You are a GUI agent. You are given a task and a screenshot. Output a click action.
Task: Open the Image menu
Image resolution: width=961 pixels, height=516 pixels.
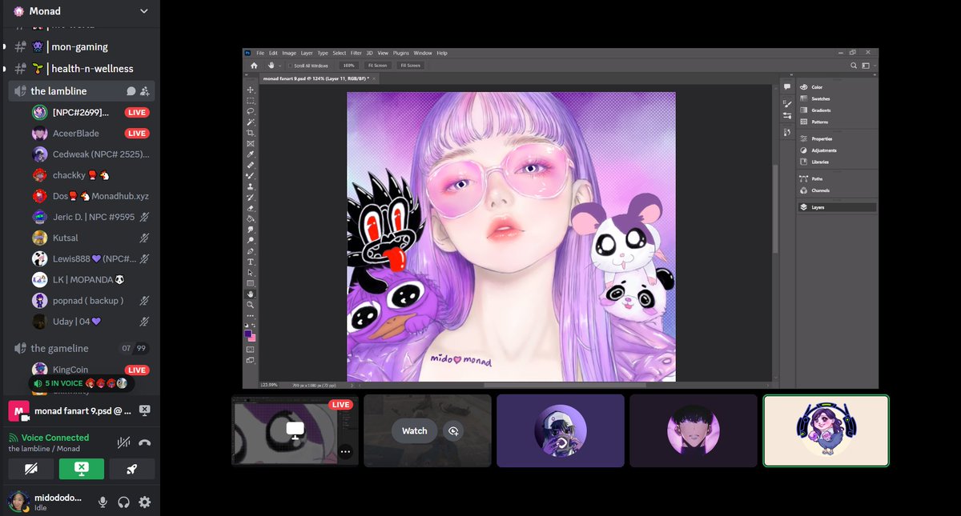tap(289, 53)
